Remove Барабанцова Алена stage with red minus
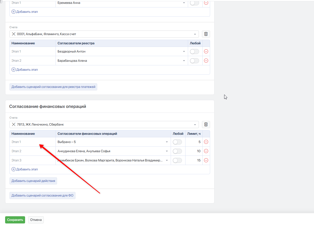 pyautogui.click(x=206, y=61)
